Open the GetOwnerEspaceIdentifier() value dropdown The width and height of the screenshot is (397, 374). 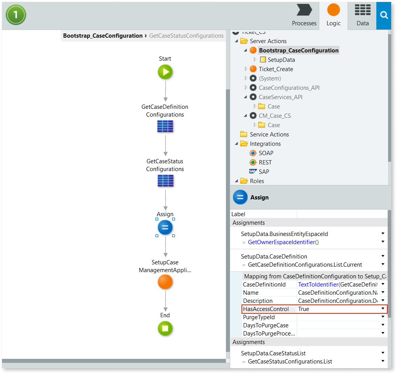383,242
